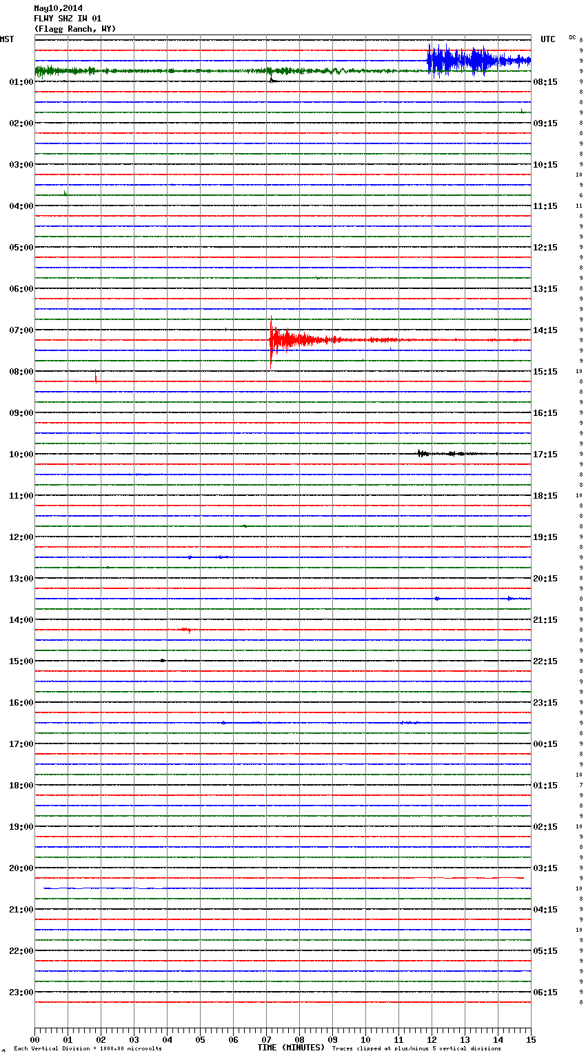This screenshot has width=586, height=1058.
Task: Click the 15:15 UTC time label
Action: (545, 372)
